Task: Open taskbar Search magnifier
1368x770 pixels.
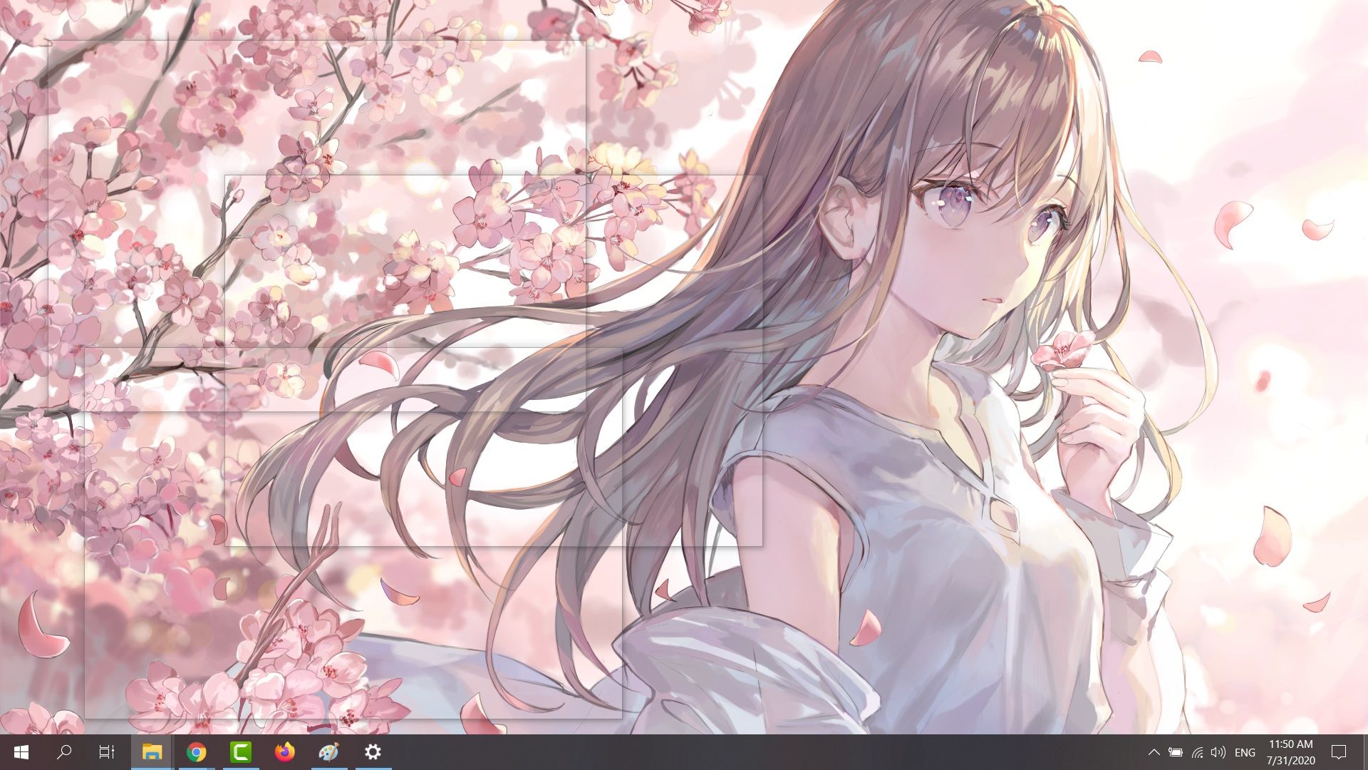Action: click(64, 752)
